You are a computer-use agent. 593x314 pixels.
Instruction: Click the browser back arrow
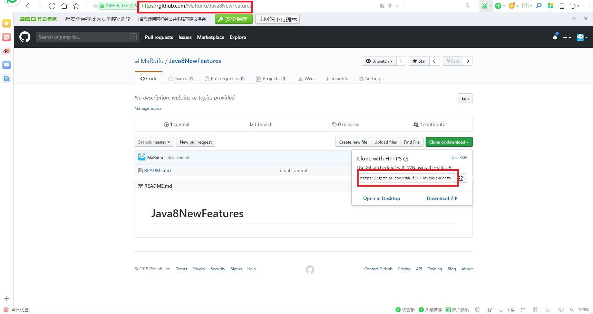(x=28, y=6)
